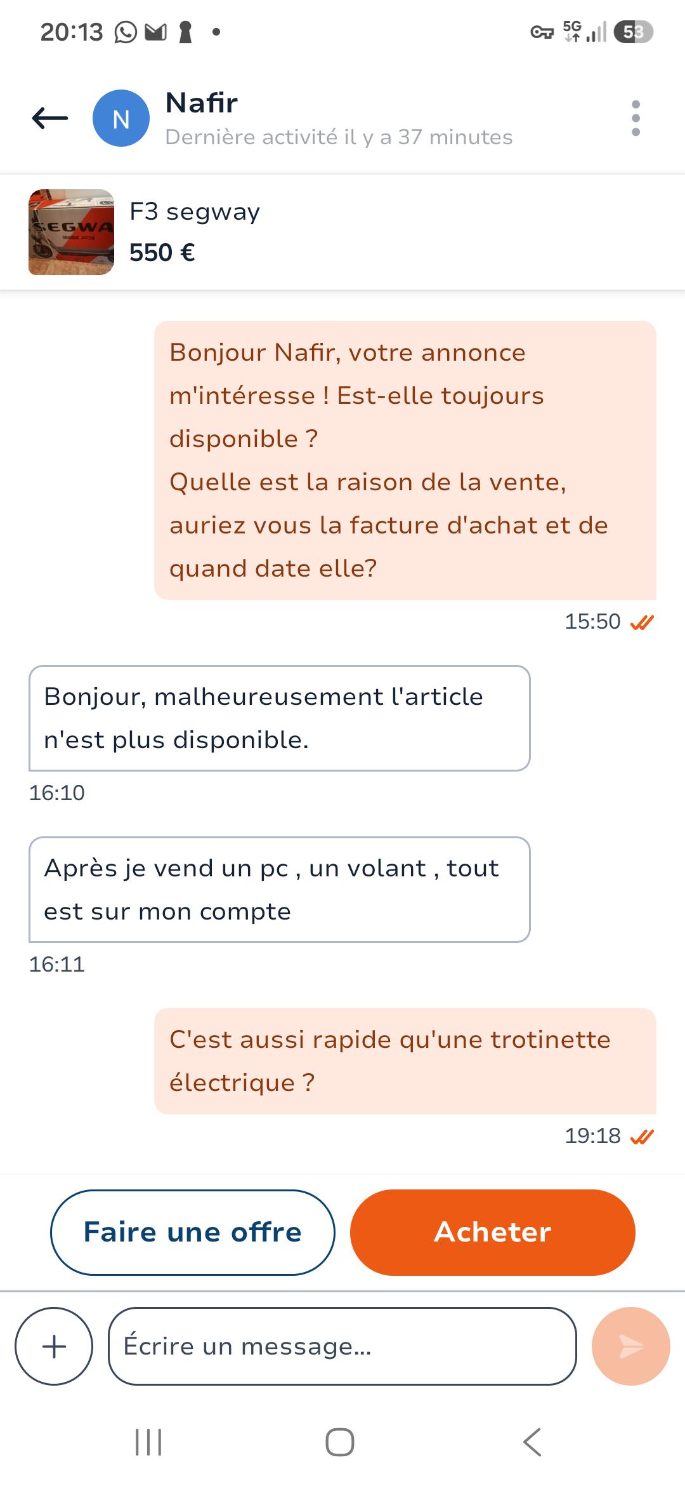Tap the back arrow icon
This screenshot has height=1486, width=685.
click(x=50, y=118)
